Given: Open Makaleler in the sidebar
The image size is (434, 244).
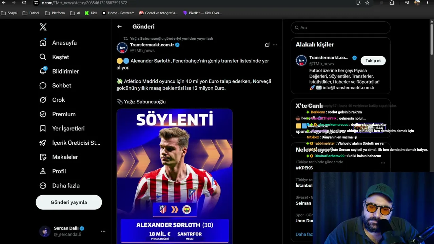Looking at the screenshot, I should pos(58,157).
